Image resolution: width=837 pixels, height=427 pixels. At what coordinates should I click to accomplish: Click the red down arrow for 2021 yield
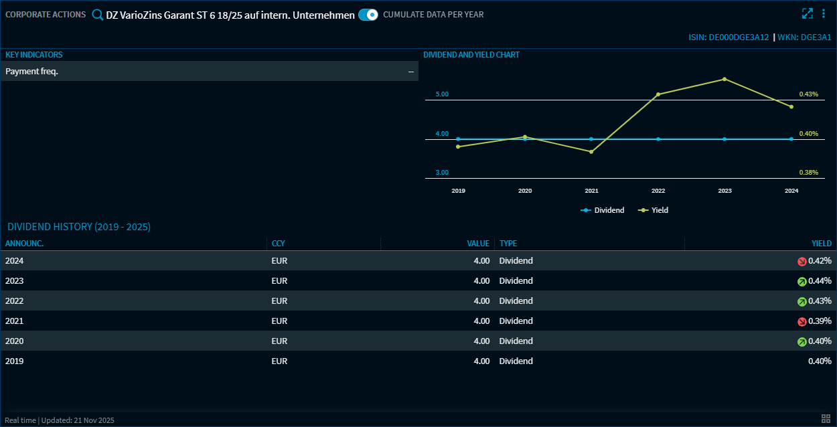[x=802, y=322]
